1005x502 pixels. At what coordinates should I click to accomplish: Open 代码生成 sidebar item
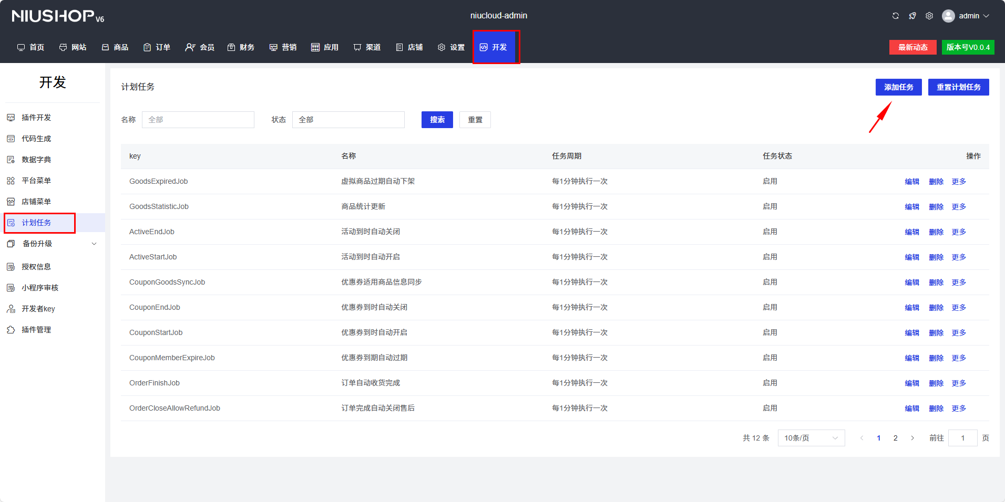click(36, 139)
